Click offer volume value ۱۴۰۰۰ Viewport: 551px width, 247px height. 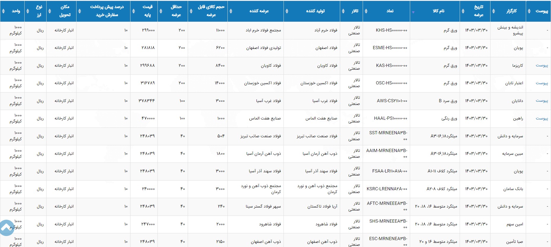[220, 83]
